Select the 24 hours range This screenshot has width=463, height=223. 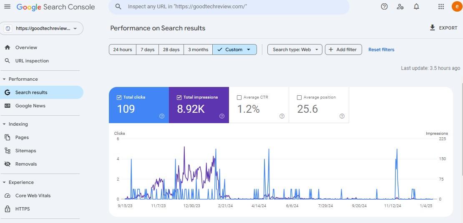pyautogui.click(x=123, y=50)
